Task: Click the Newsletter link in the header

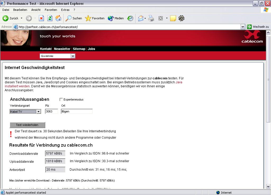Action: [x=62, y=49]
